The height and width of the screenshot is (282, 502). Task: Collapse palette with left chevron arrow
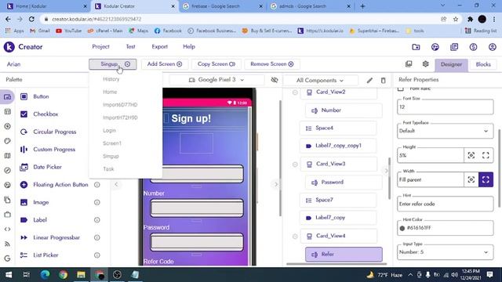tap(116, 184)
